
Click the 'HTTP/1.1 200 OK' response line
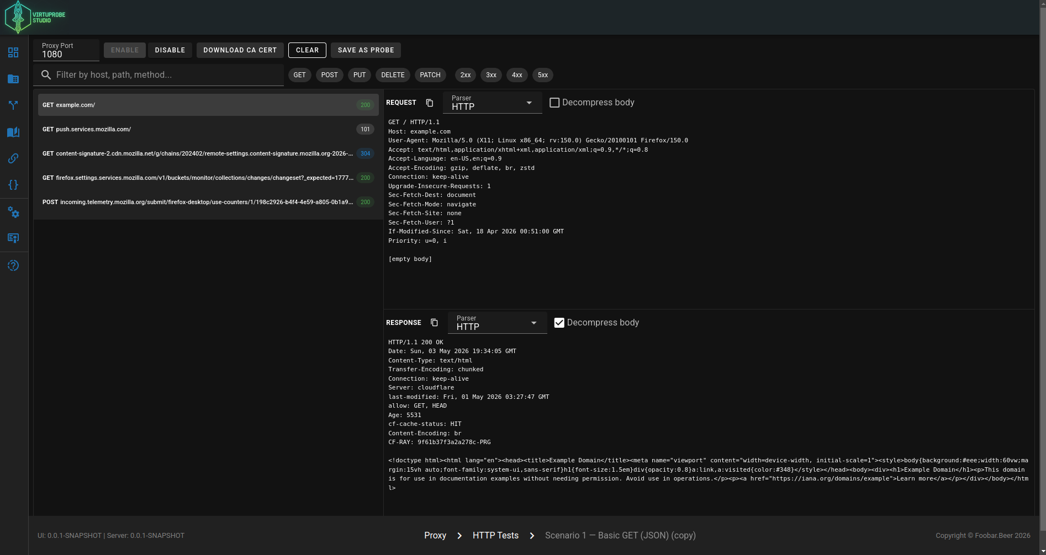[x=416, y=343]
